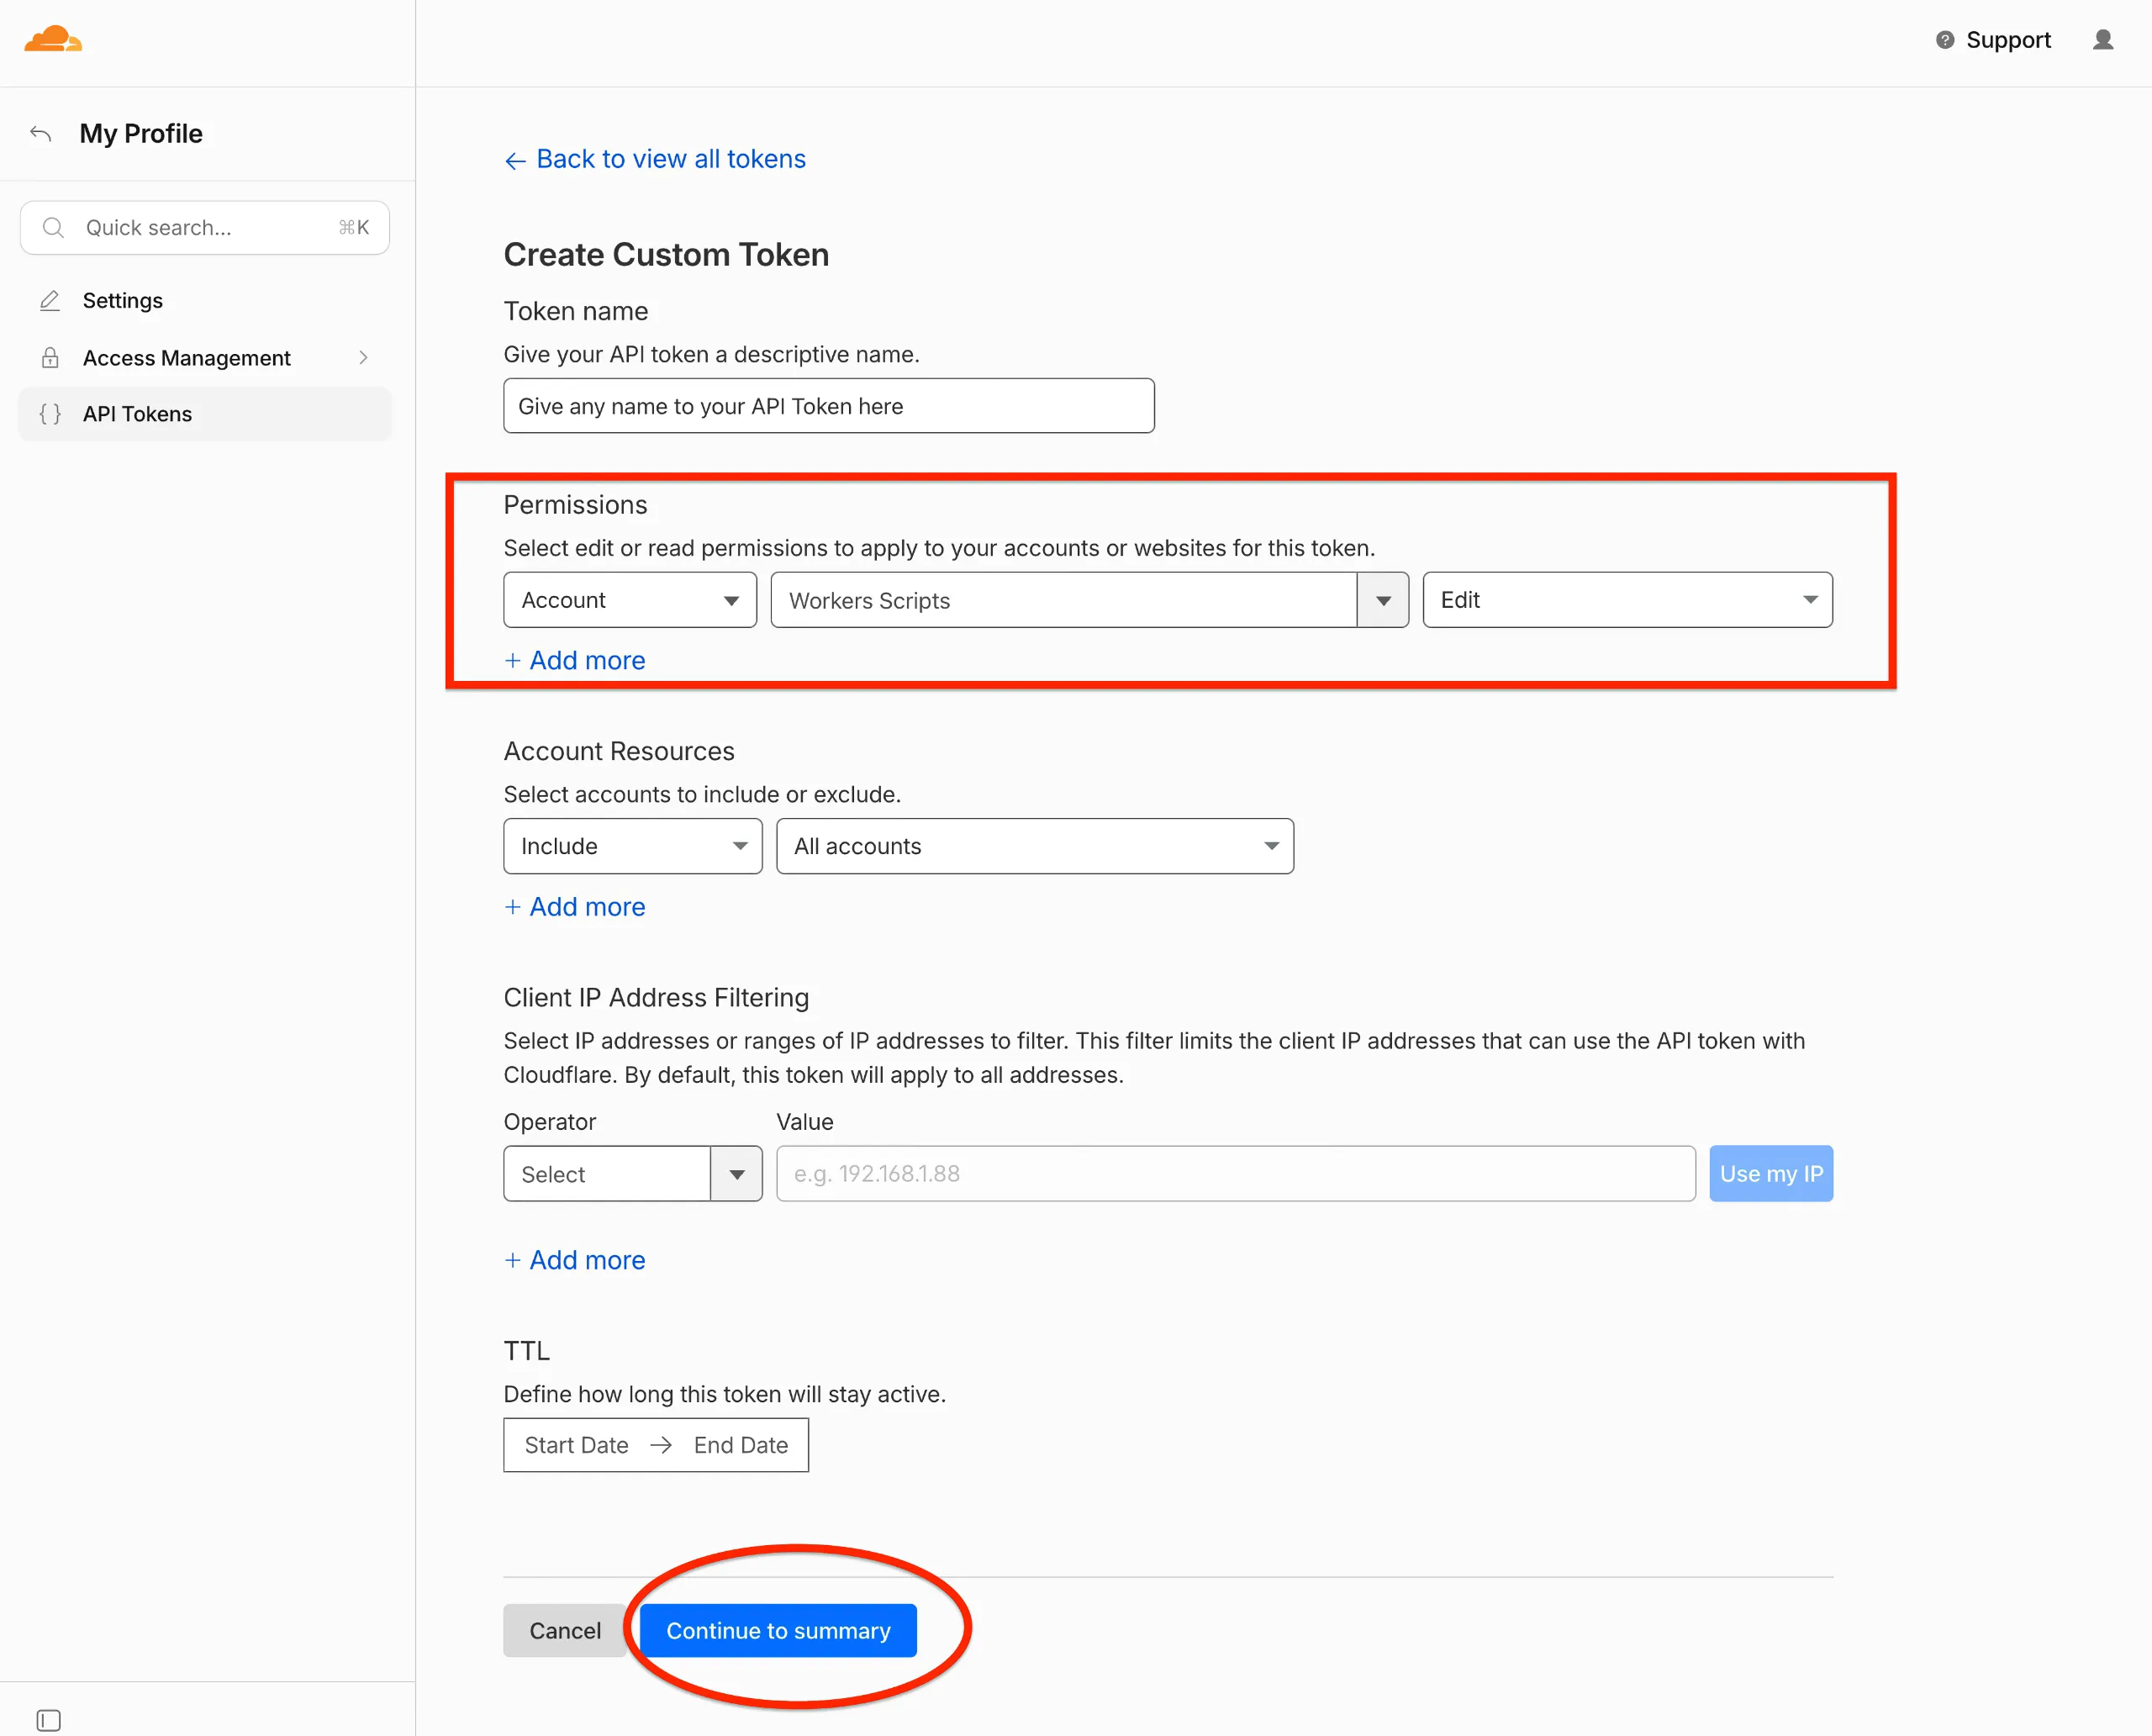Screen dimensions: 2152x1736
Task: Collapse the sidebar using the panel icon
Action: (x=48, y=1720)
